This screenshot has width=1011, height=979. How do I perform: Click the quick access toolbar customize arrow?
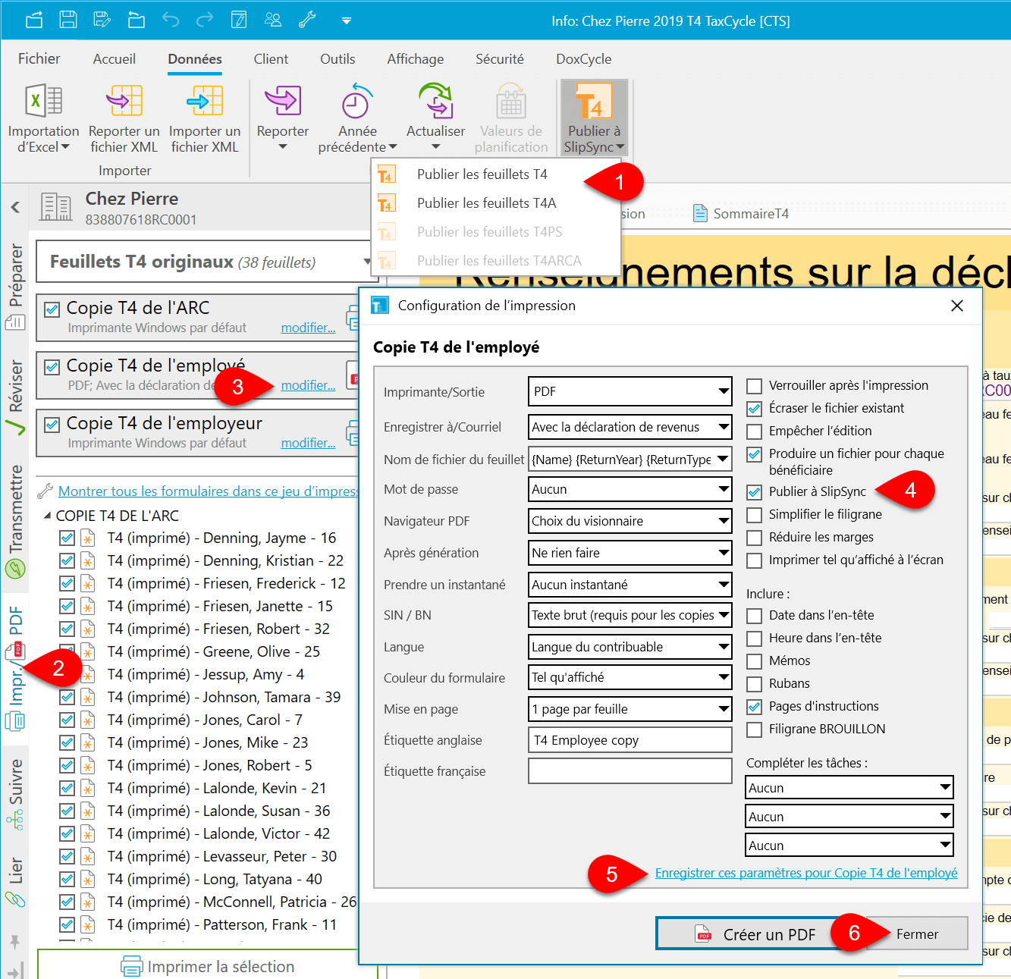347,20
